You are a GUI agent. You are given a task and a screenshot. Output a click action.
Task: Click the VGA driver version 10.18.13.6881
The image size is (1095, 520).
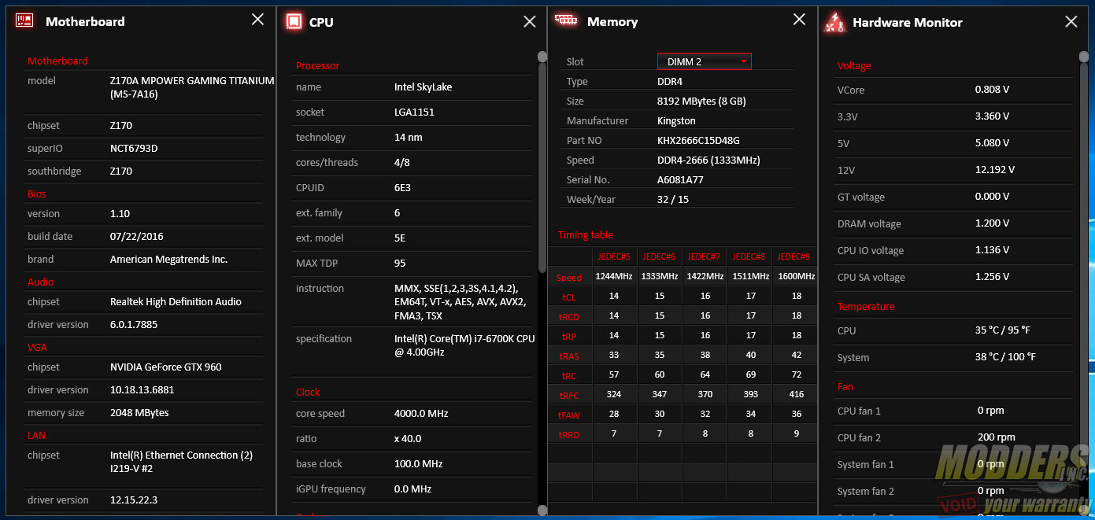click(x=142, y=389)
